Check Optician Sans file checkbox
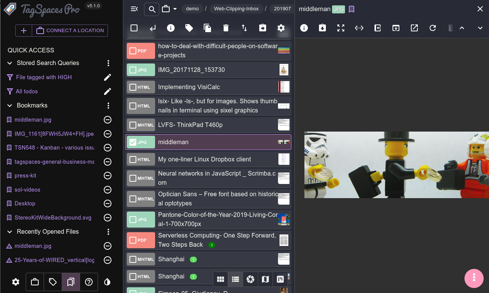Image resolution: width=489 pixels, height=293 pixels. 133,199
